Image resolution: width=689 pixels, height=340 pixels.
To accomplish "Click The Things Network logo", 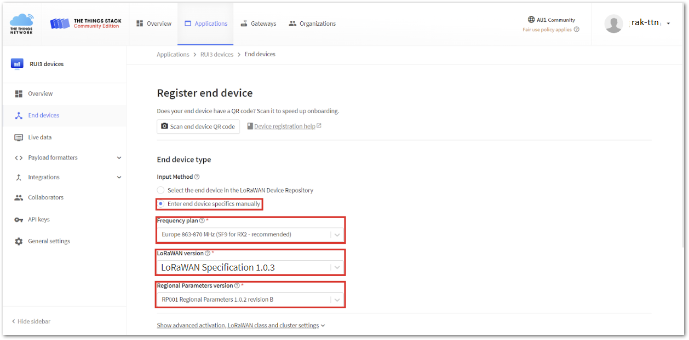I will tap(21, 24).
